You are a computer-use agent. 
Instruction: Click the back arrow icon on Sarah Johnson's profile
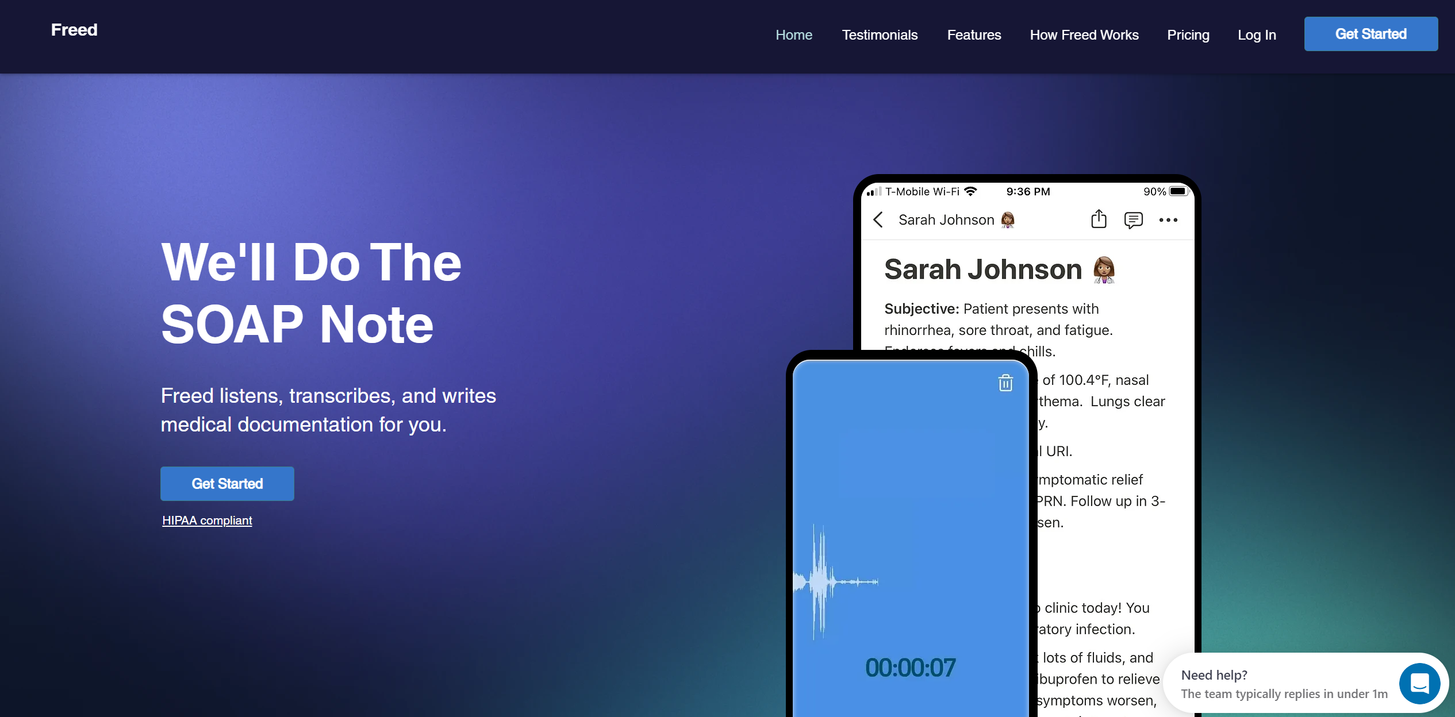(x=879, y=221)
